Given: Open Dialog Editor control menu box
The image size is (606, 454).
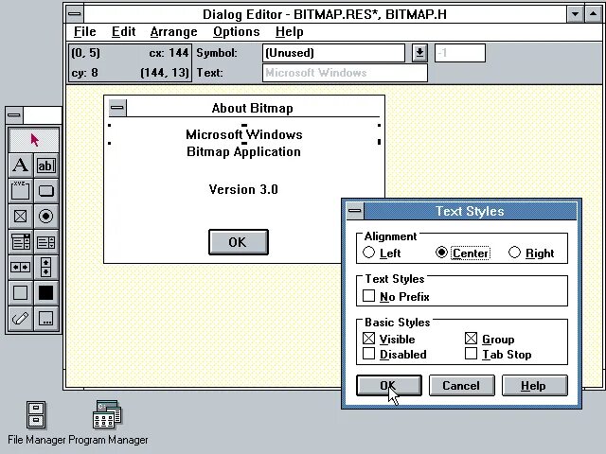Looking at the screenshot, I should tap(75, 14).
